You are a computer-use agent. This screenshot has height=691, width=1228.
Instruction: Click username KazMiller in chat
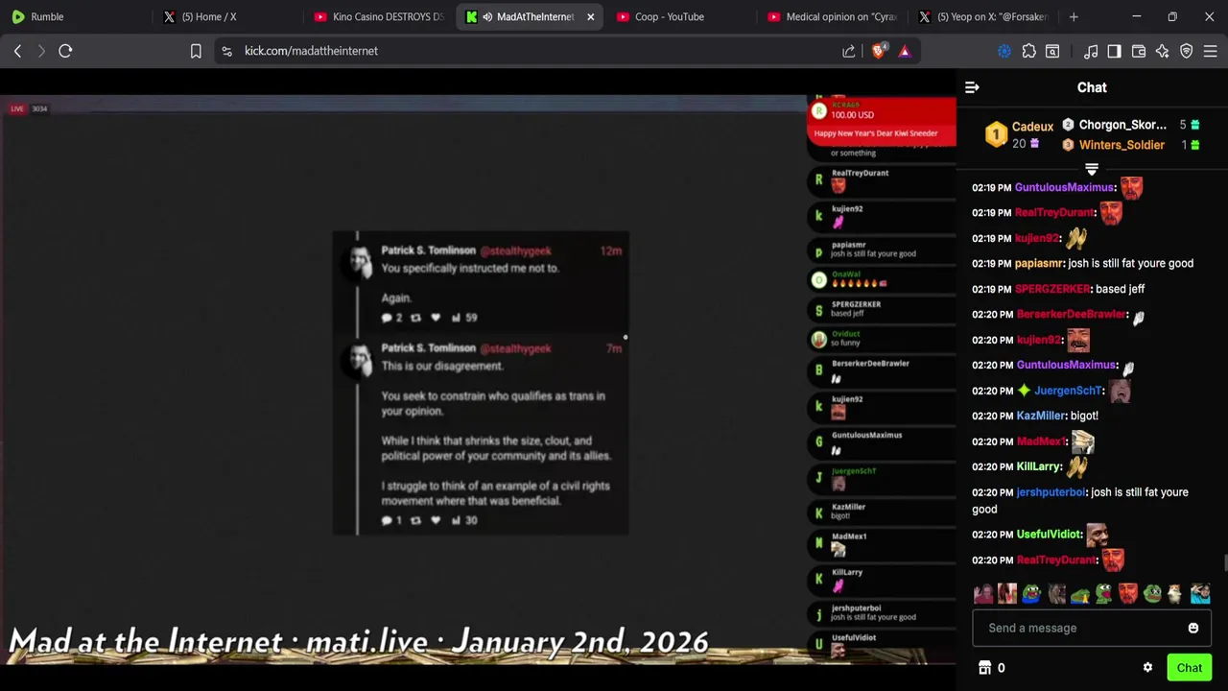[x=1040, y=416]
